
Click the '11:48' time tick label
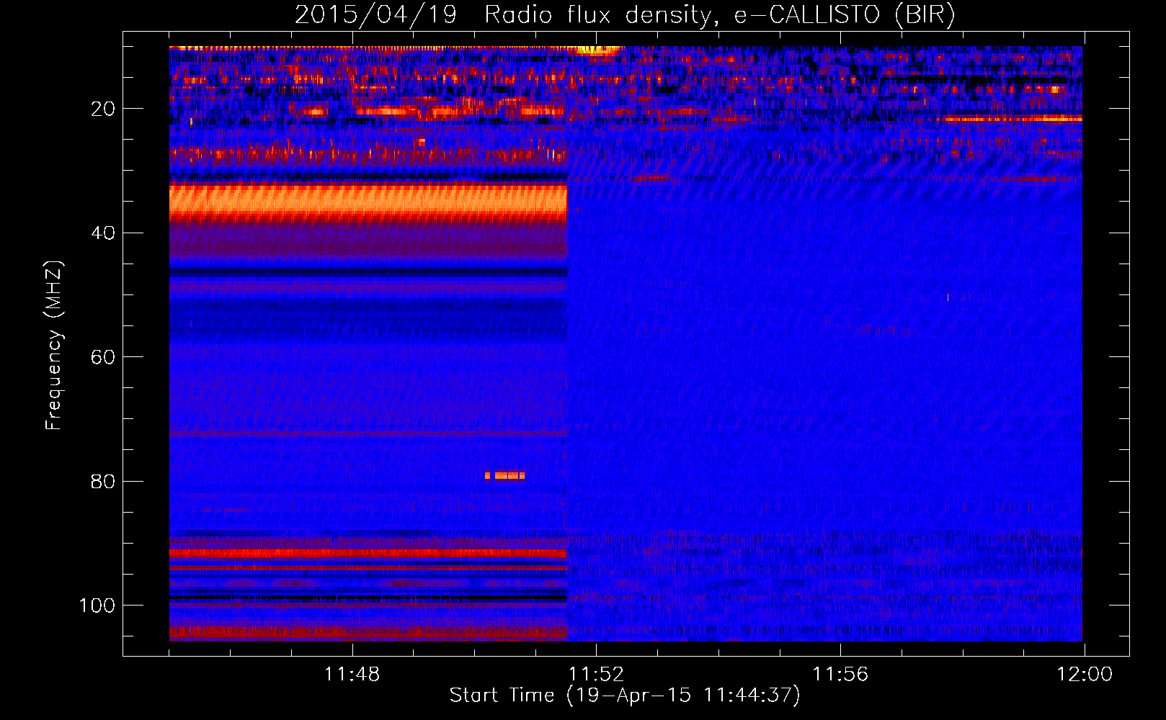coord(352,675)
